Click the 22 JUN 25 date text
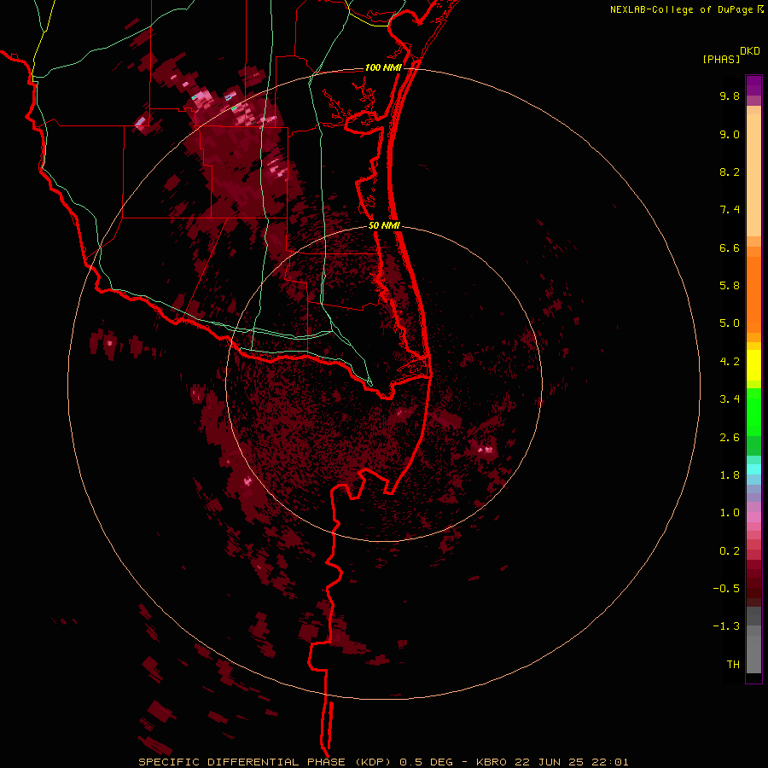The width and height of the screenshot is (768, 768). pyautogui.click(x=550, y=762)
